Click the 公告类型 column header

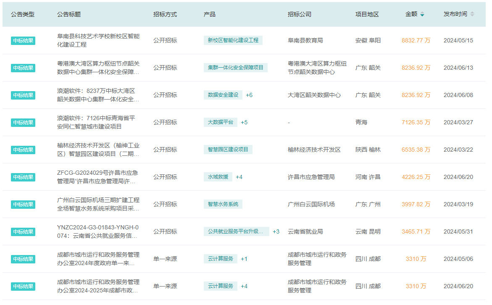point(23,14)
